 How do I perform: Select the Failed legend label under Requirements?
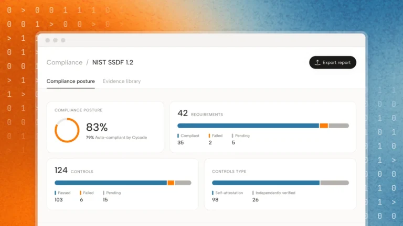pyautogui.click(x=217, y=136)
